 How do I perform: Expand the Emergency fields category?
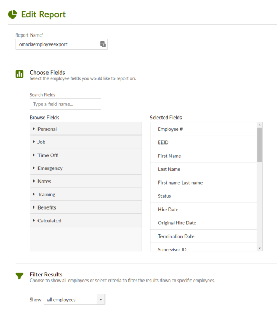[x=86, y=168]
